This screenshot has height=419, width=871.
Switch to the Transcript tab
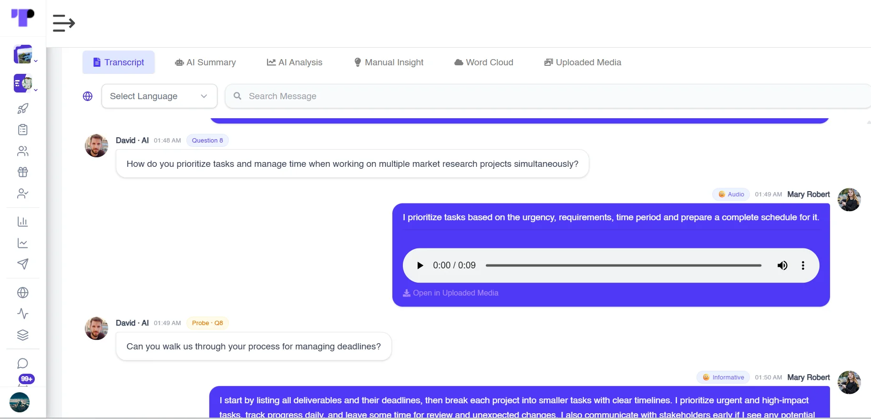pyautogui.click(x=119, y=62)
